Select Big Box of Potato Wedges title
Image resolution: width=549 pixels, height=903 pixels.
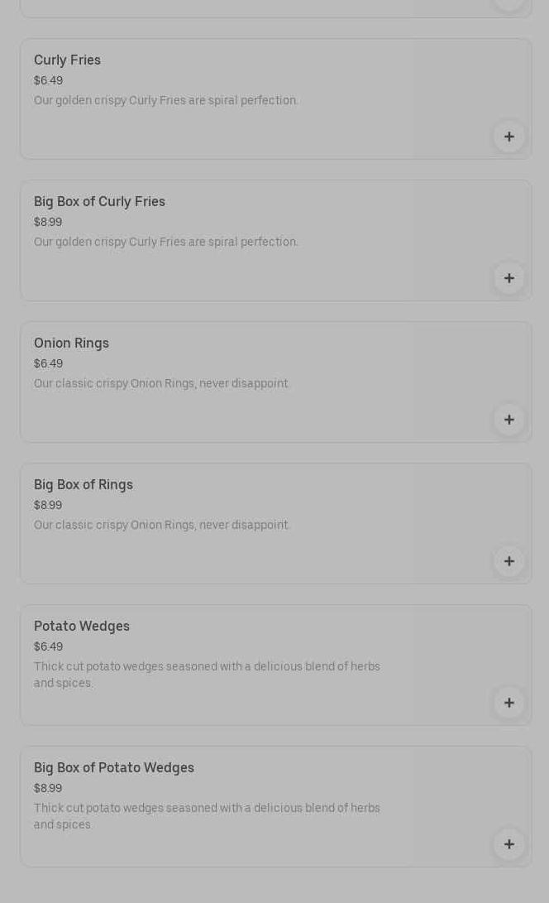113,768
